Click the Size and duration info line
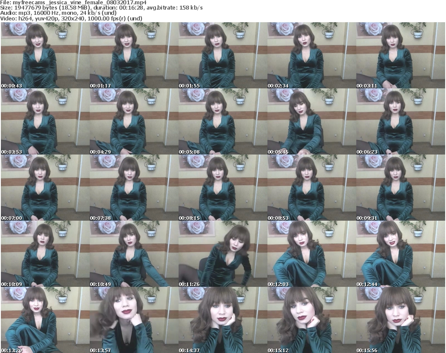 101,8
